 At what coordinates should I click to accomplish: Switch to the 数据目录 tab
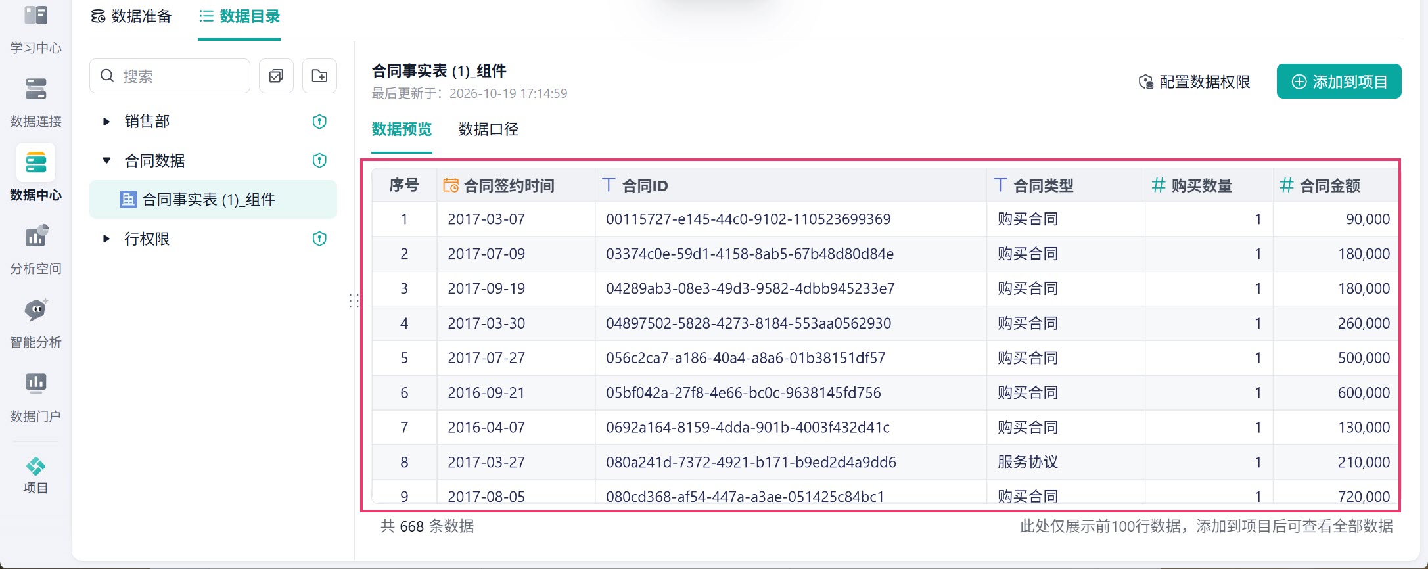coord(239,16)
